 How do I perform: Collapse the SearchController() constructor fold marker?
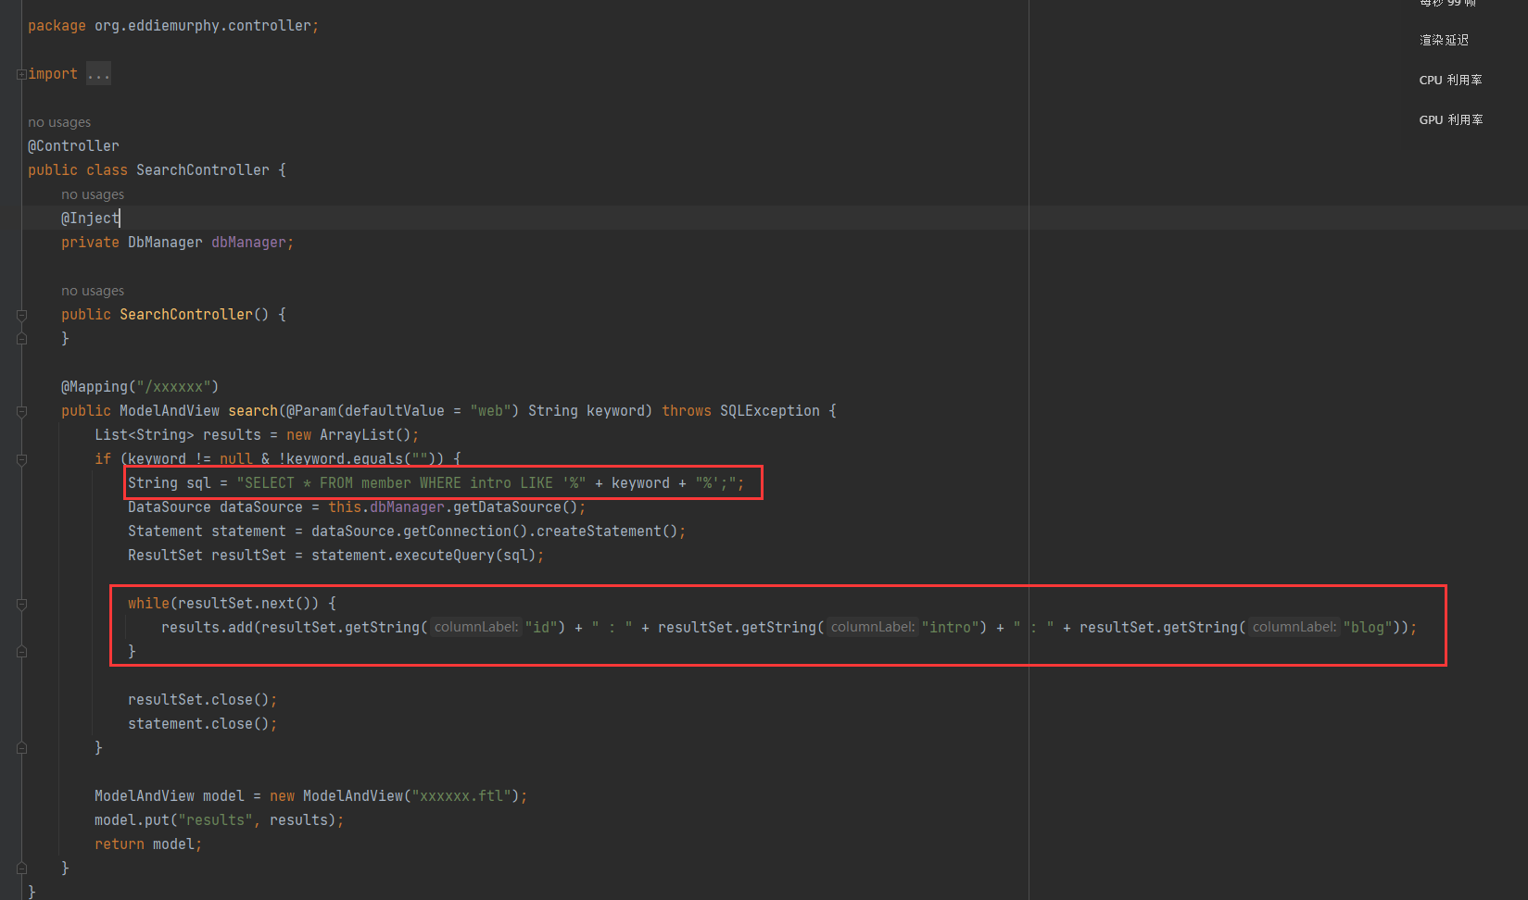pyautogui.click(x=21, y=315)
